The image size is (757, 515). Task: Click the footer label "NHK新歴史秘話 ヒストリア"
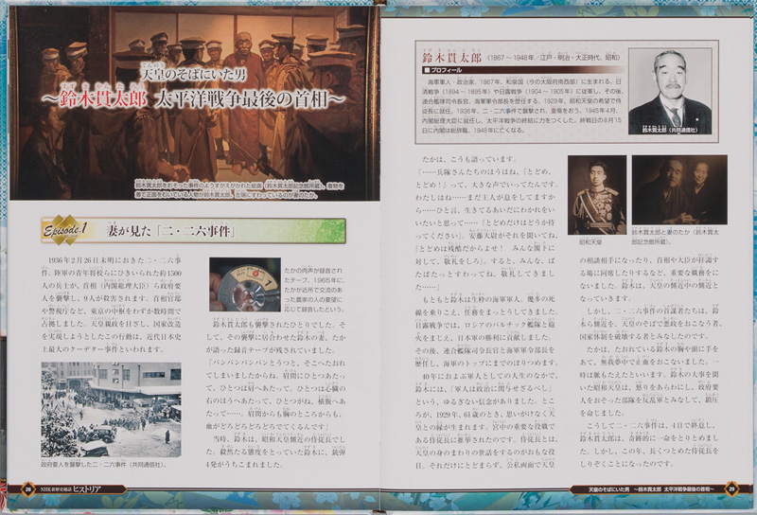[70, 488]
